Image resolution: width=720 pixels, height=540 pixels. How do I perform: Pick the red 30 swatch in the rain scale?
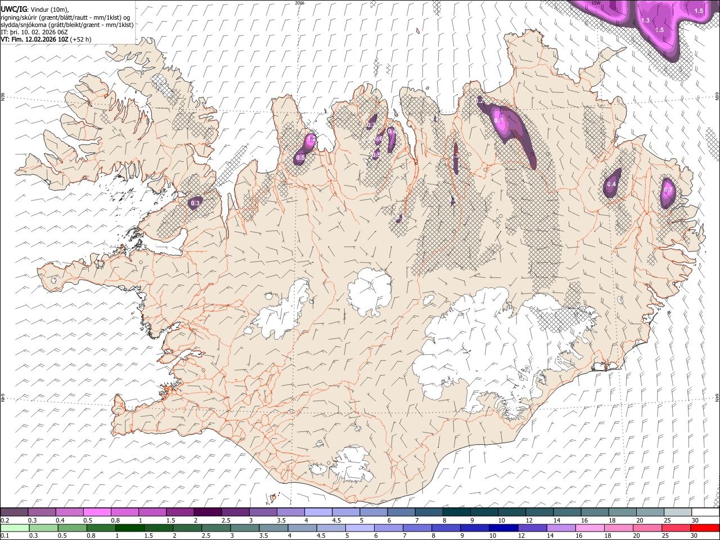pos(705,528)
